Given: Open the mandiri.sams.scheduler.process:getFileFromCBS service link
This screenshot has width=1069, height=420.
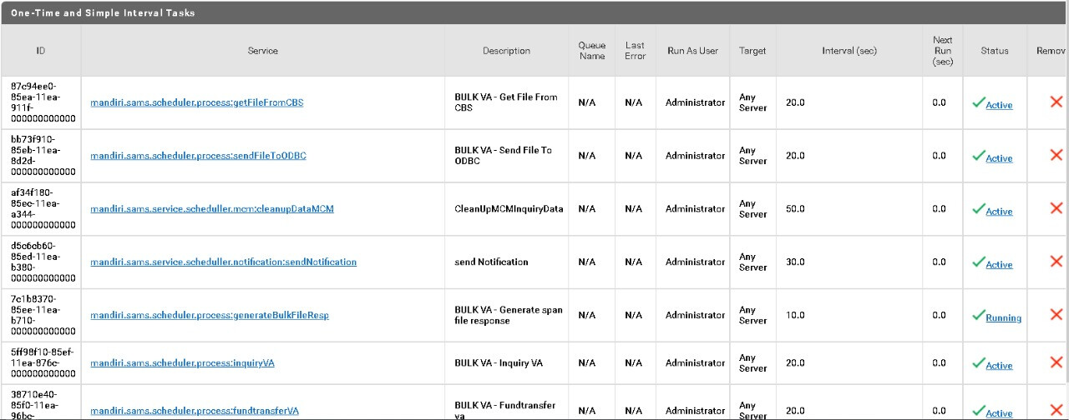Looking at the screenshot, I should 197,102.
